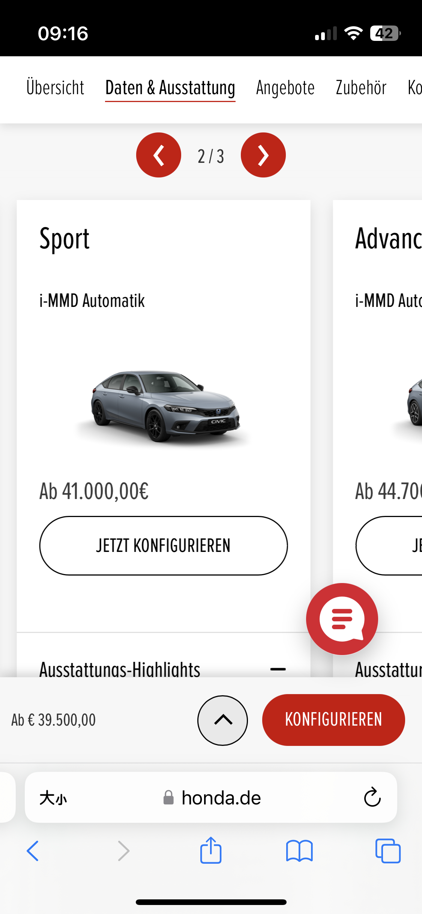
Task: Reload the honda.de page
Action: coord(372,797)
